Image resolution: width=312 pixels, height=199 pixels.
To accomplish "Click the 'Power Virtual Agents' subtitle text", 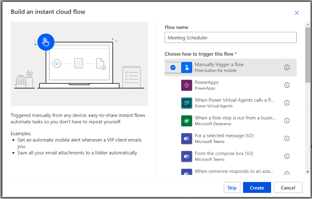I will pyautogui.click(x=214, y=106).
